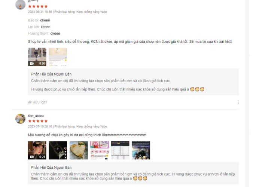Click the Hữu Ích? helpful text
This screenshot has height=187, width=262.
[x=40, y=102]
